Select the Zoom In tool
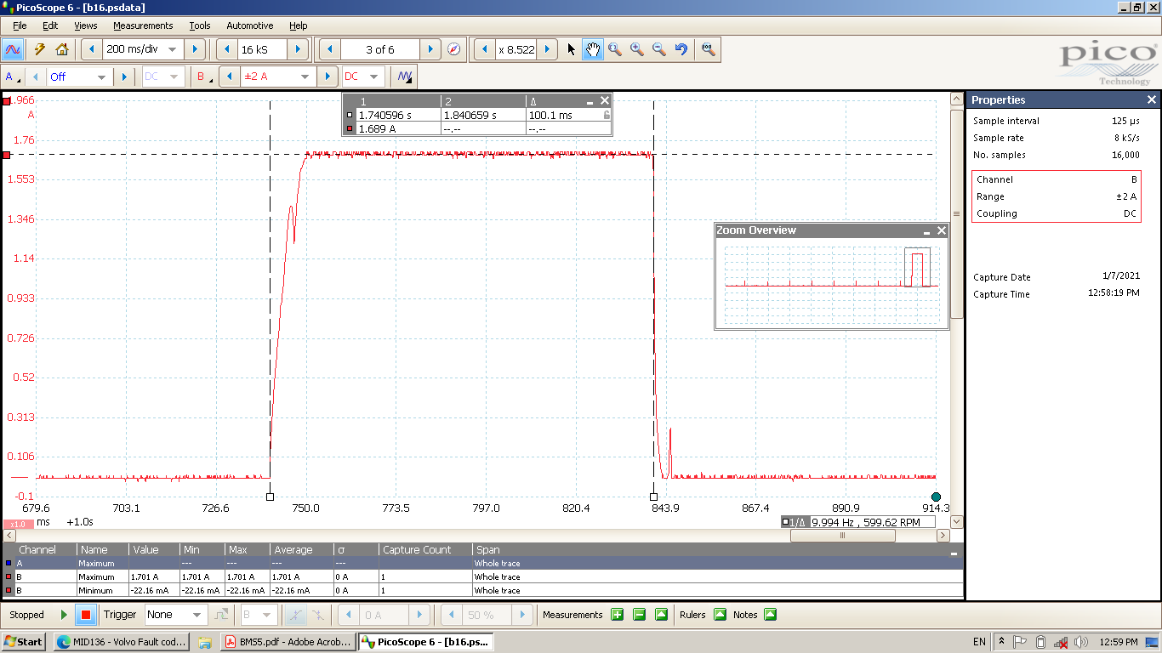This screenshot has width=1162, height=653. pos(637,49)
